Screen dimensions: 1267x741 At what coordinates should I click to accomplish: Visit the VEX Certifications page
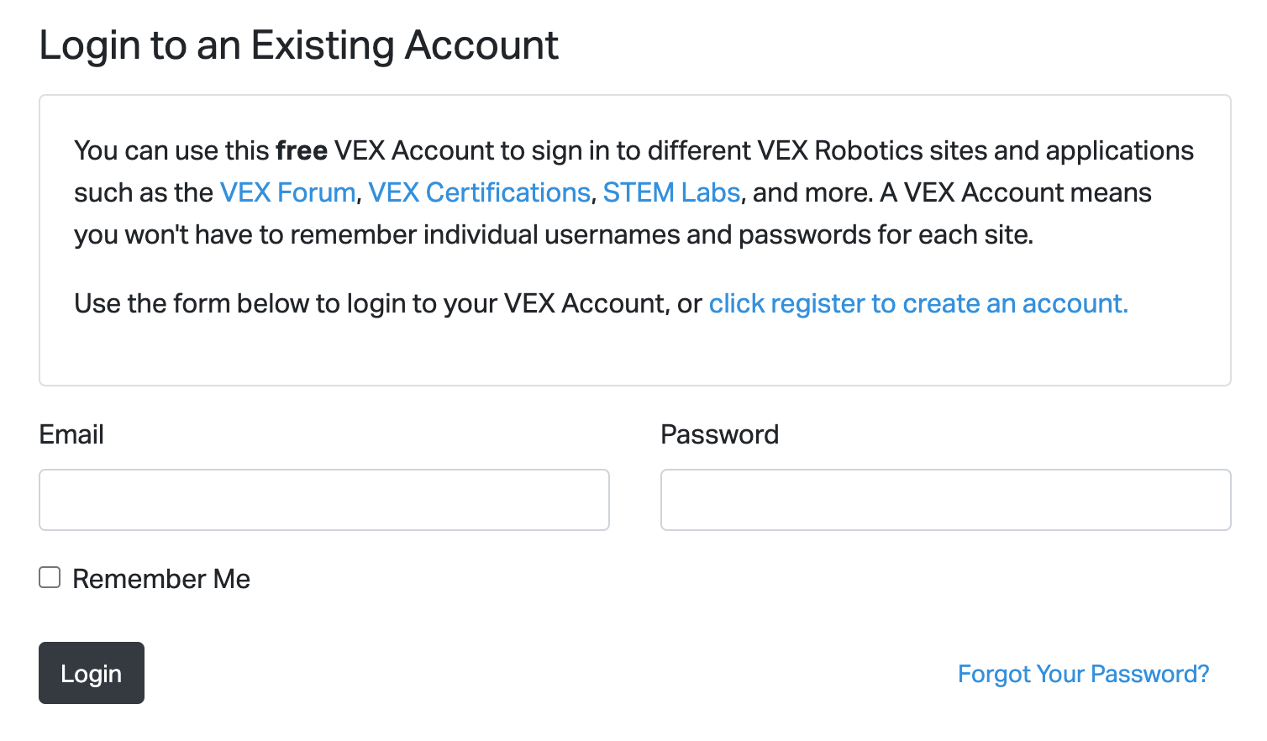coord(480,192)
